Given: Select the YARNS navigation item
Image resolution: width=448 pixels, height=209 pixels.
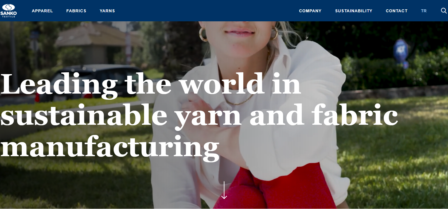Looking at the screenshot, I should [107, 11].
